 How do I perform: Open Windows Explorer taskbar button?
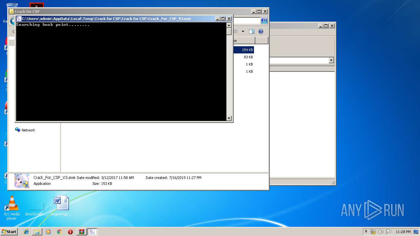point(37,232)
